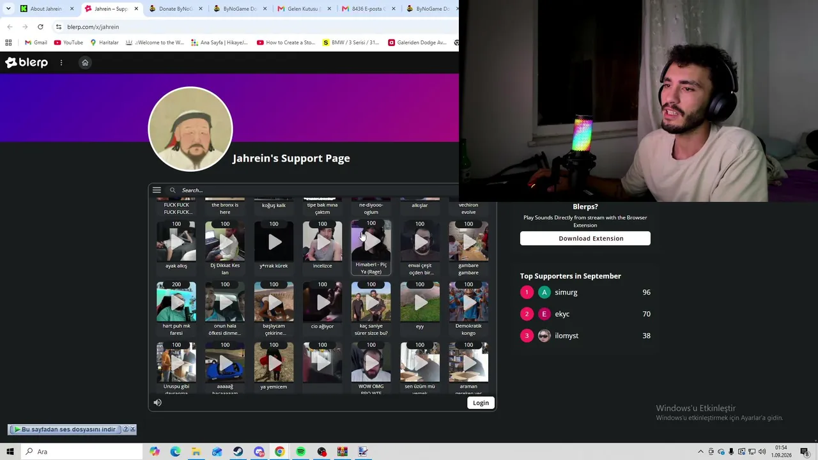Close the About Jahrein tab
818x460 pixels.
pos(72,9)
